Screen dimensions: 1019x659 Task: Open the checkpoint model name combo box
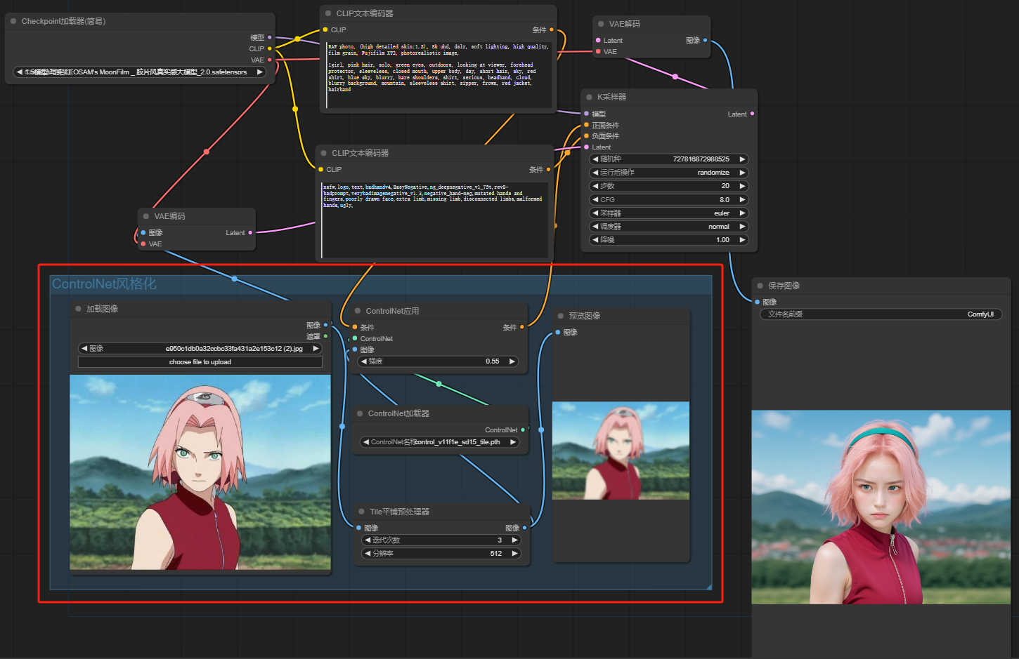[140, 72]
